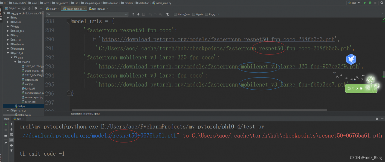Screen dimensions: 385x162
Task: Print the Run console output
Action: (x=11, y=145)
